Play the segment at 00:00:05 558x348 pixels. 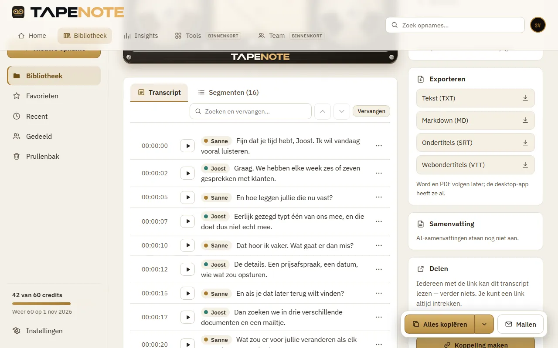187,197
